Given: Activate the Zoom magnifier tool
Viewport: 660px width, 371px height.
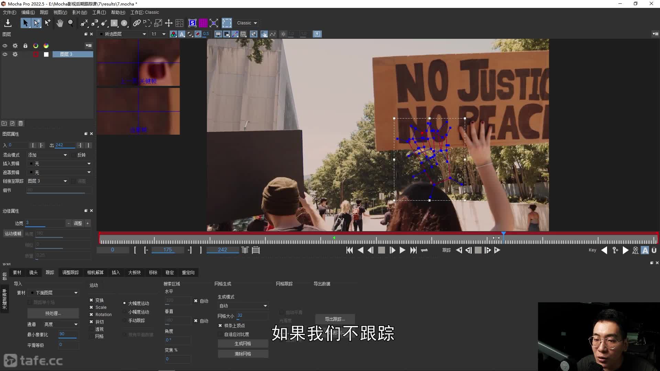Looking at the screenshot, I should tap(70, 23).
